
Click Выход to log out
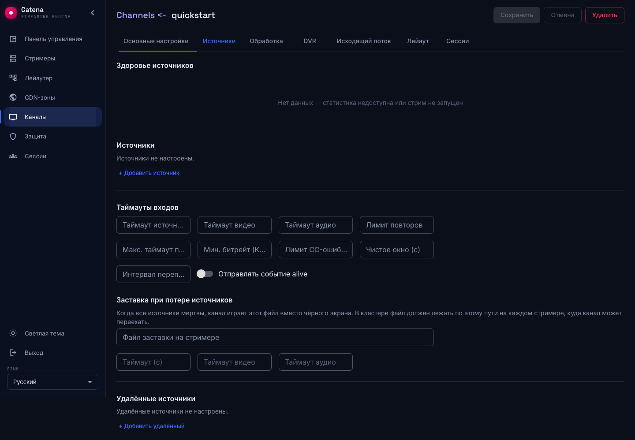click(x=53, y=353)
